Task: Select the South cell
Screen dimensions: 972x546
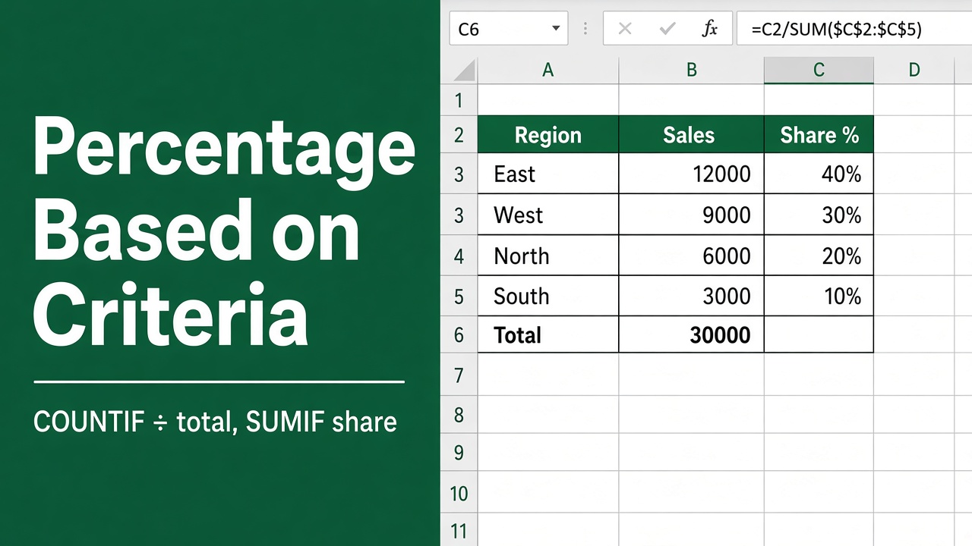Action: pyautogui.click(x=548, y=296)
